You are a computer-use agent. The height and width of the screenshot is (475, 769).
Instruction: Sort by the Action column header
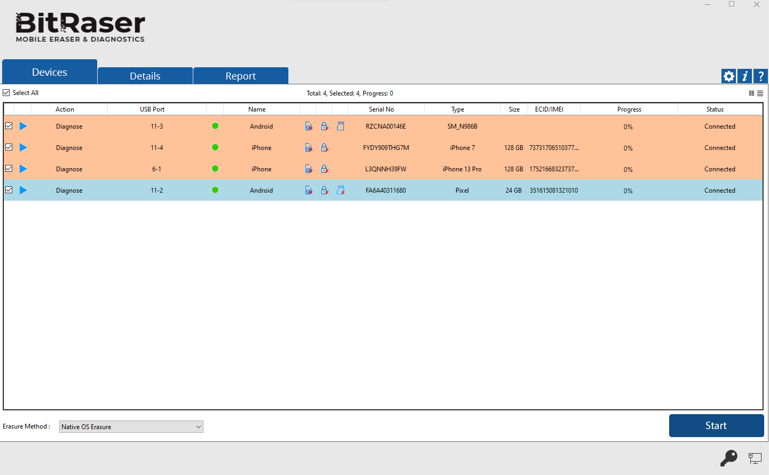65,109
